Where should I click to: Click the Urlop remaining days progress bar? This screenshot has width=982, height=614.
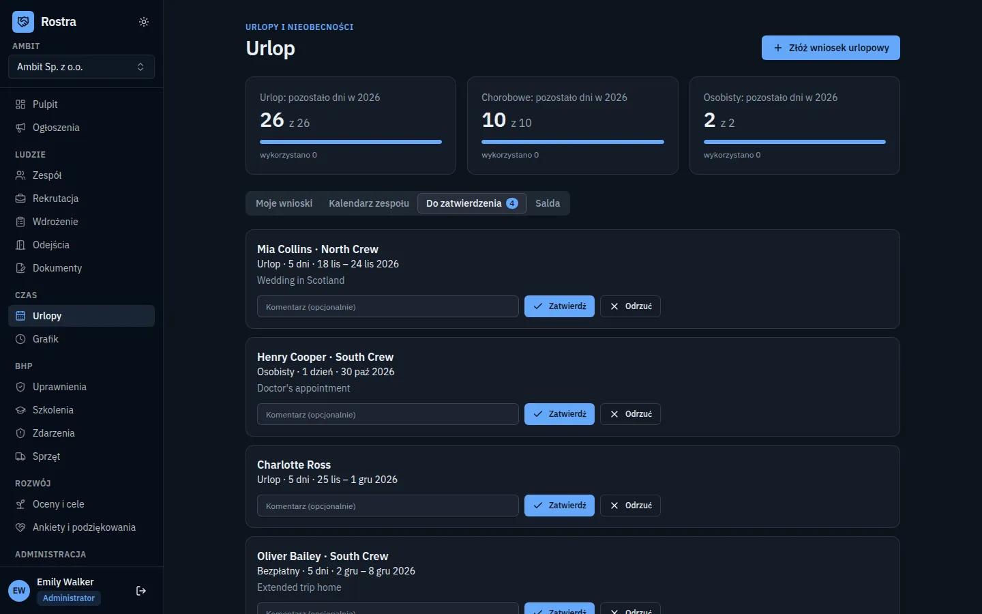[351, 142]
